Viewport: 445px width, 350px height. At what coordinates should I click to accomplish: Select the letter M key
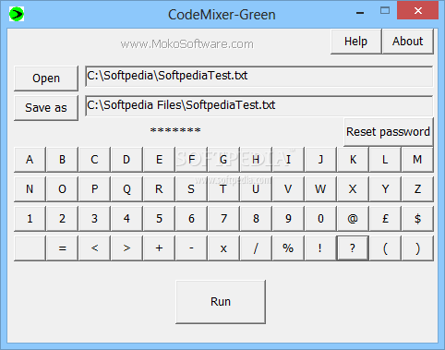coord(417,160)
